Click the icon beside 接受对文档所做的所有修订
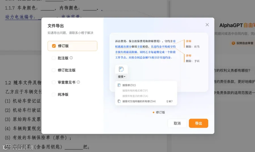The image size is (255, 152). click(119, 101)
